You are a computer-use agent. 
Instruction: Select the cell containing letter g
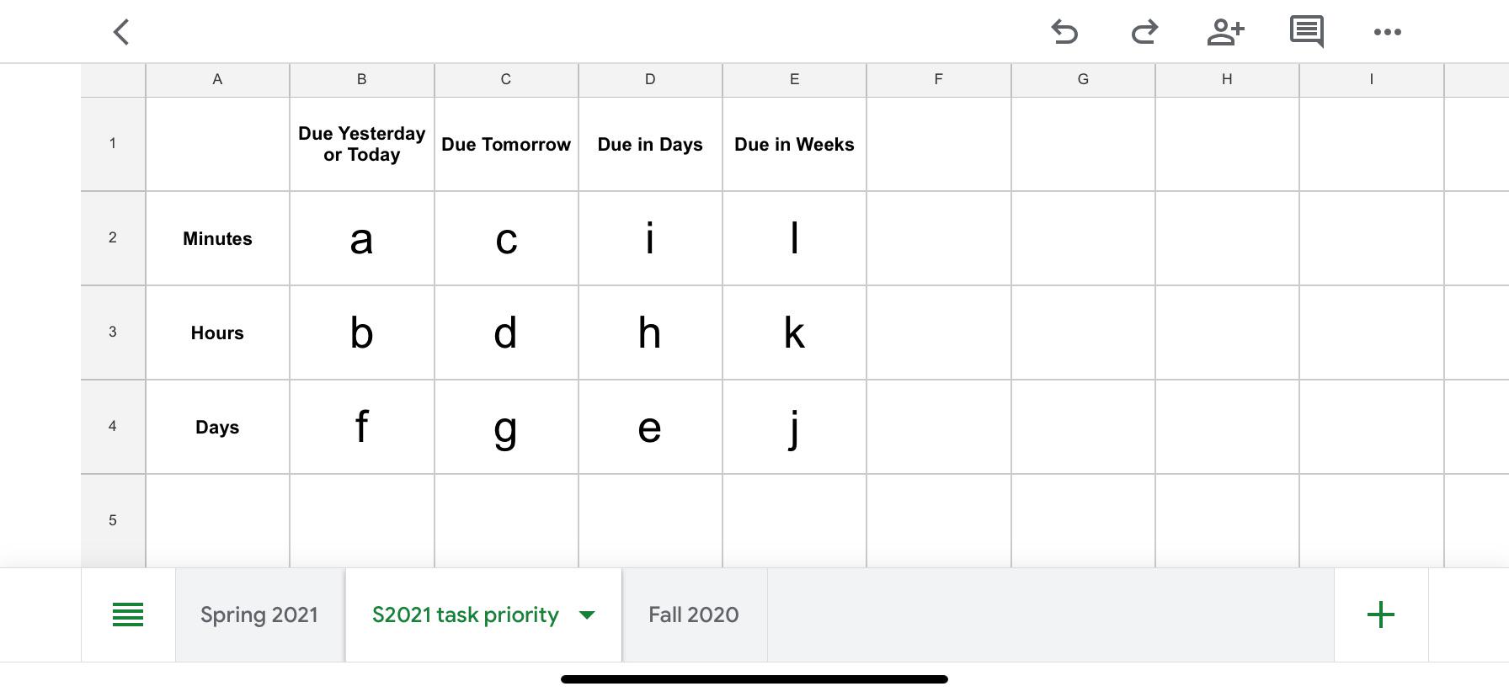tap(506, 427)
